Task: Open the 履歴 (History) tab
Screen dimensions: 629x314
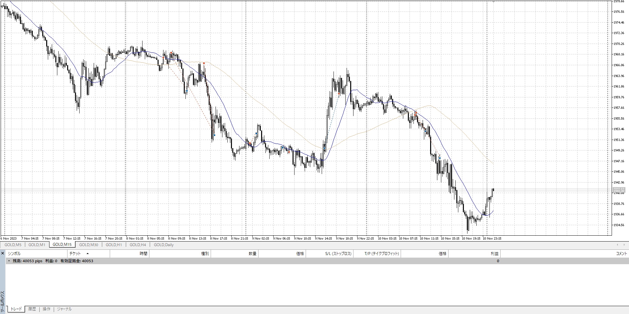Action: coord(32,309)
